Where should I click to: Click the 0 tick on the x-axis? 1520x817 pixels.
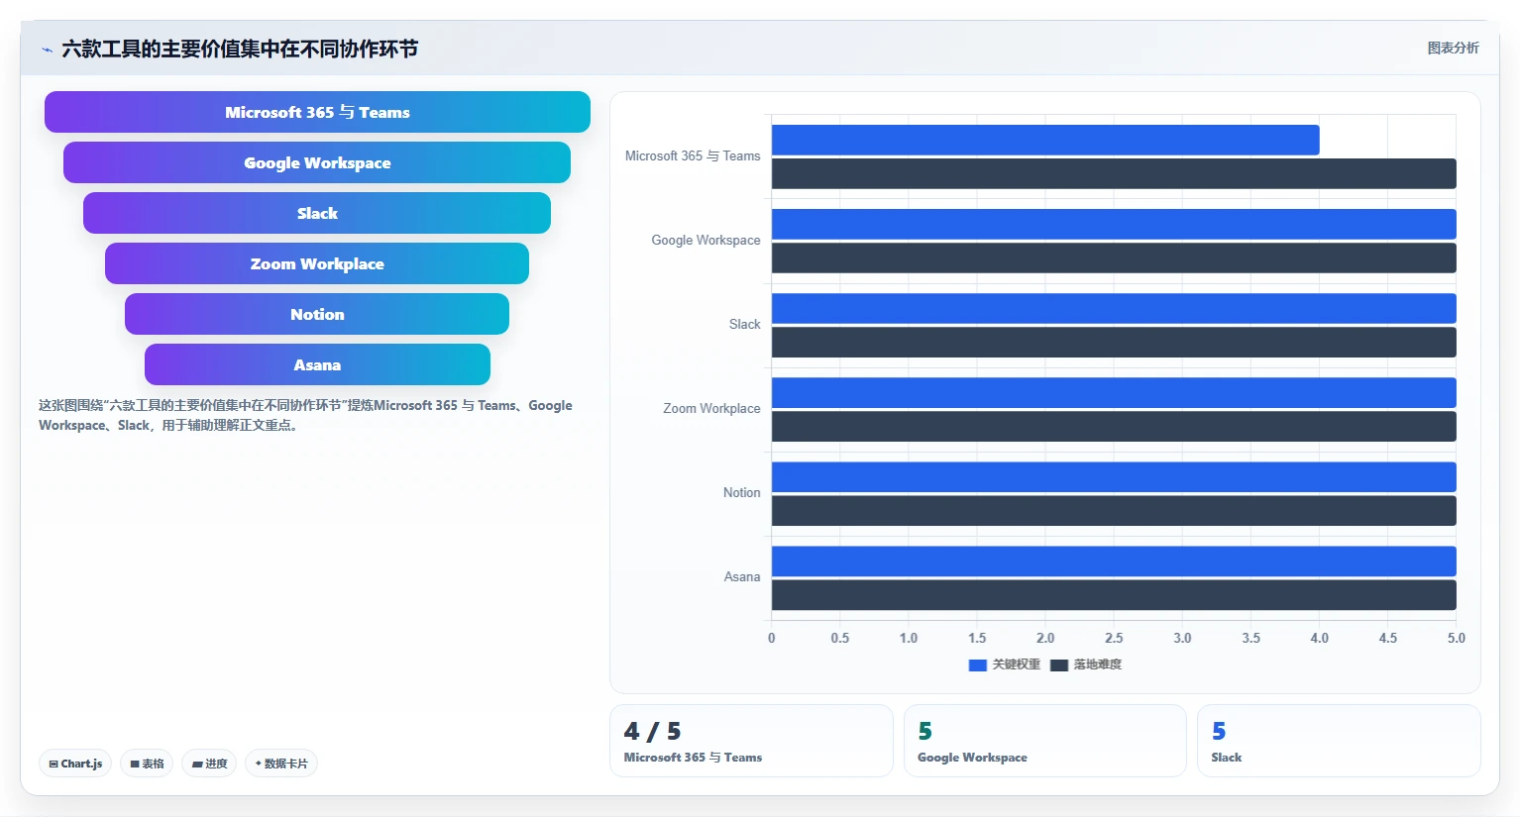coord(772,638)
